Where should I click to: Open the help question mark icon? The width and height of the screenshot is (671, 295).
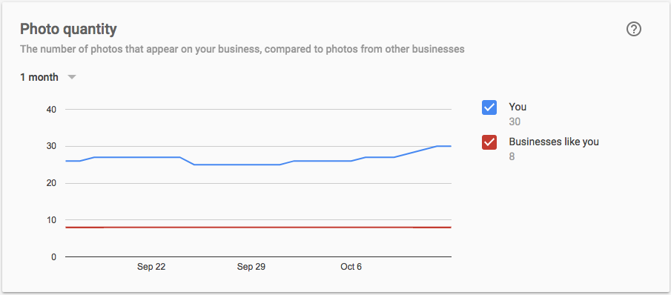tap(634, 30)
